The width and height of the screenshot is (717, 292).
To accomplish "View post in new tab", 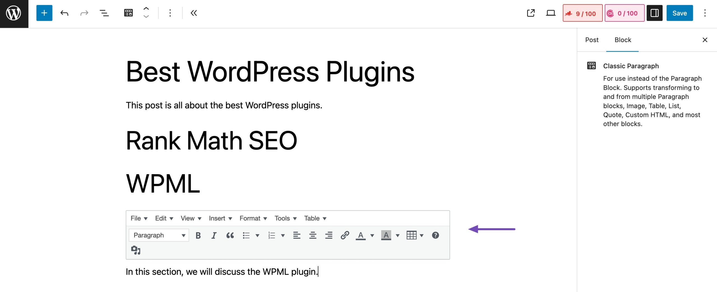I will point(530,13).
